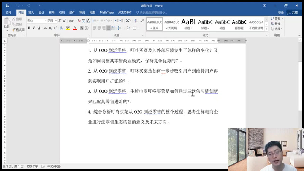Expand the styles gallery more arrow
The image size is (304, 171).
(x=266, y=28)
